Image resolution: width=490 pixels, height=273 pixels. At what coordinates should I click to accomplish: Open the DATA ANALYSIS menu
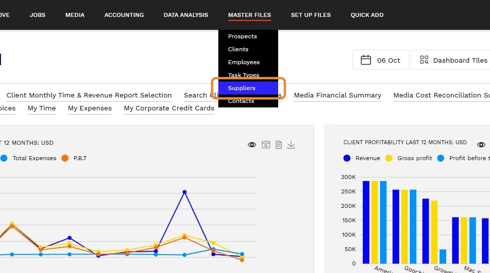[185, 15]
